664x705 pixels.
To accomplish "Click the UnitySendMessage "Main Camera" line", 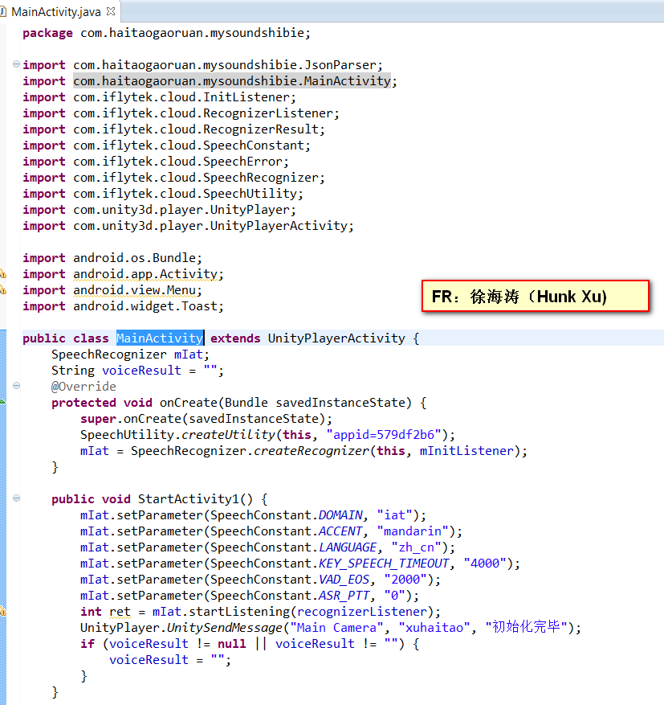I will 331,627.
